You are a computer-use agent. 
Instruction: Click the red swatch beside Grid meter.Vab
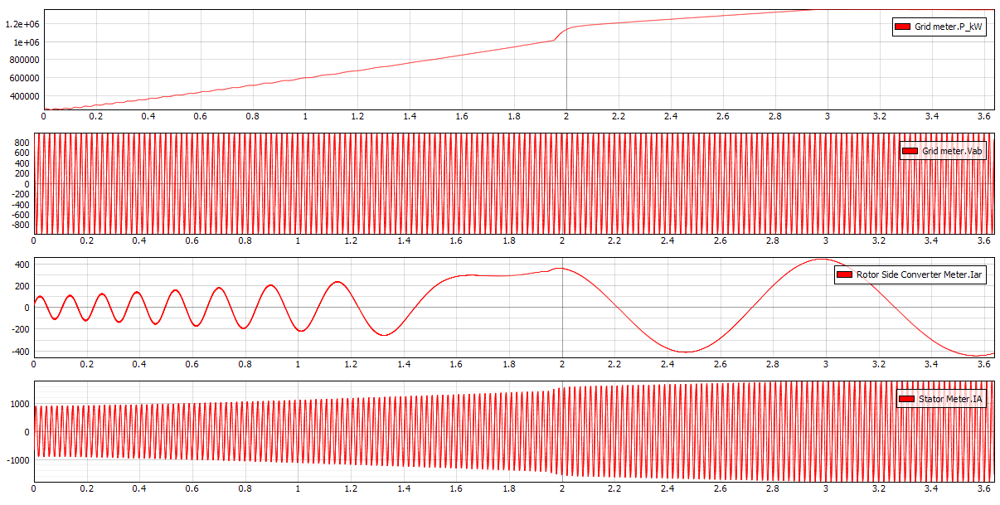pos(910,151)
